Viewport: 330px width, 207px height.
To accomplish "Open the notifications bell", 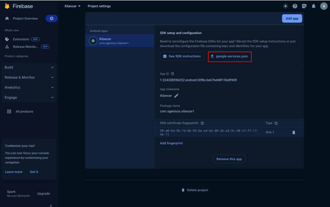I will (314, 6).
